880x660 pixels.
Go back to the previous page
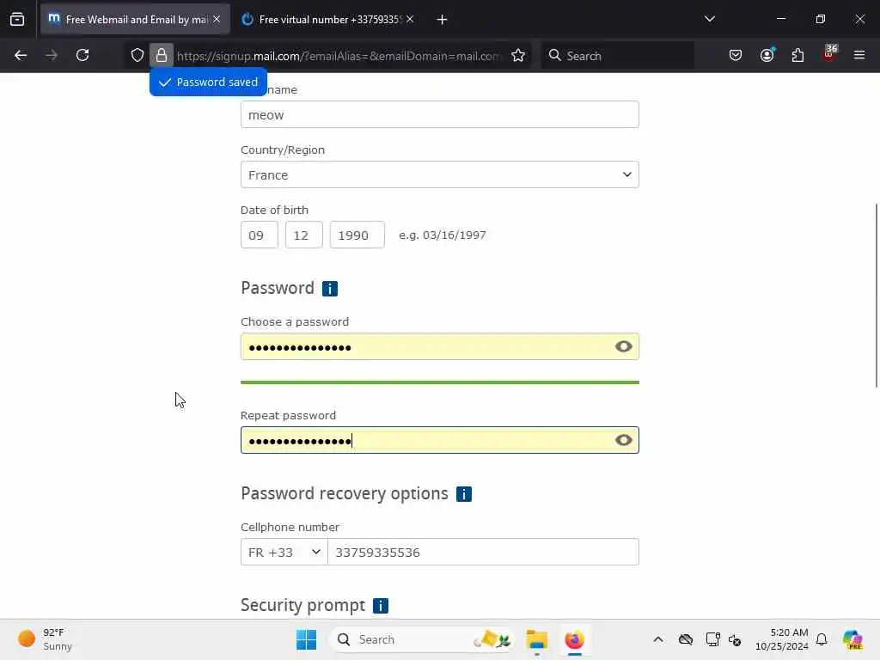(21, 55)
